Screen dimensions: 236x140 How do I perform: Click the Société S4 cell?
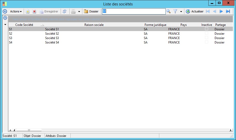point(52,42)
